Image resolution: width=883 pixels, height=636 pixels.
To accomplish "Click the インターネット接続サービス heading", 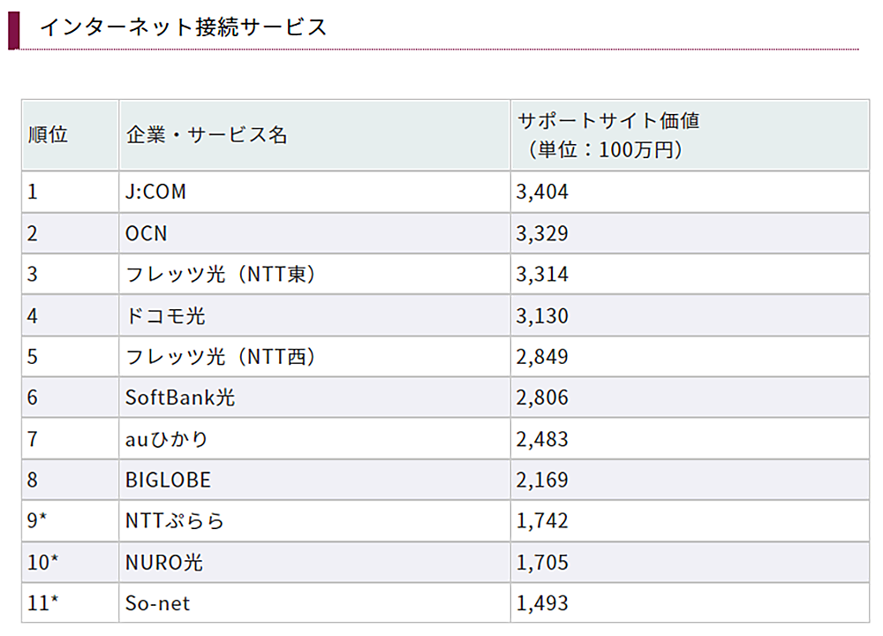I will coord(183,26).
